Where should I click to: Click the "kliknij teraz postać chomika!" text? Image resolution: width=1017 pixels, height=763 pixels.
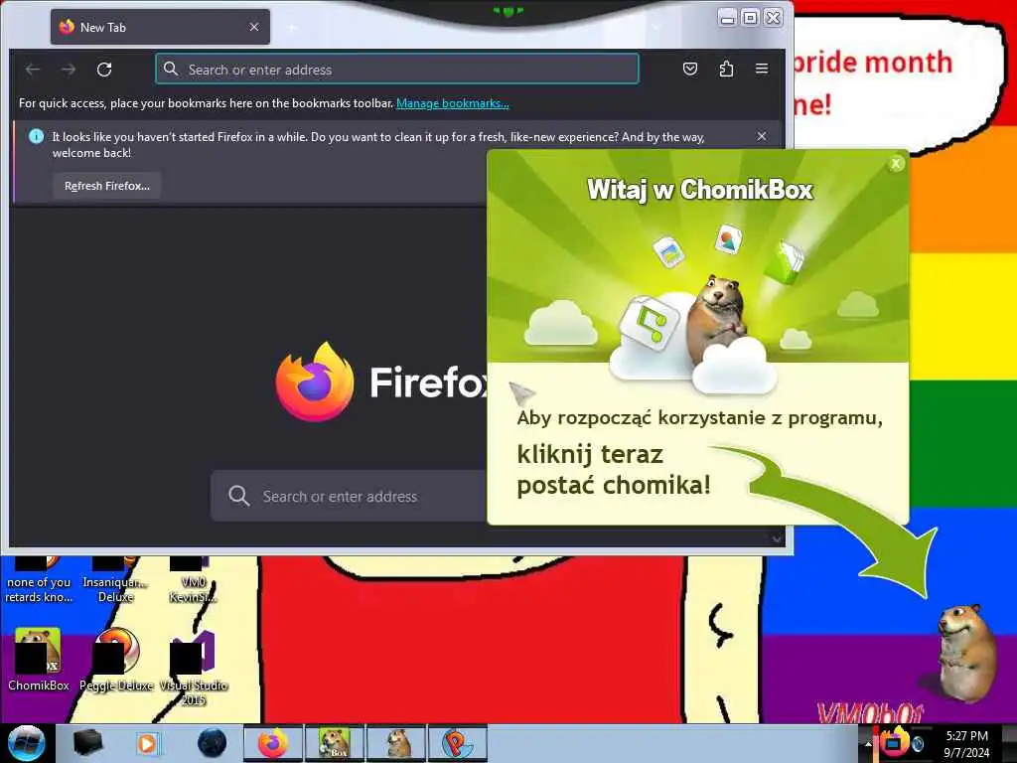[x=614, y=470]
